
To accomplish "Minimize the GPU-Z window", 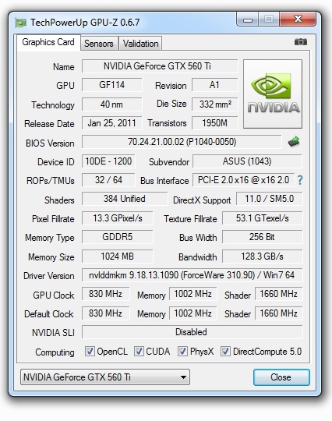I will coord(248,19).
